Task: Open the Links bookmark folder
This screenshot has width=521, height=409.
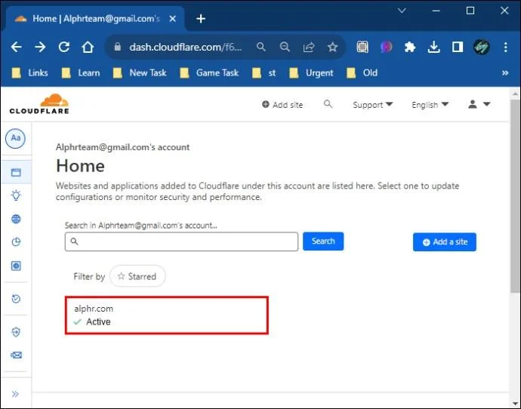Action: 30,72
